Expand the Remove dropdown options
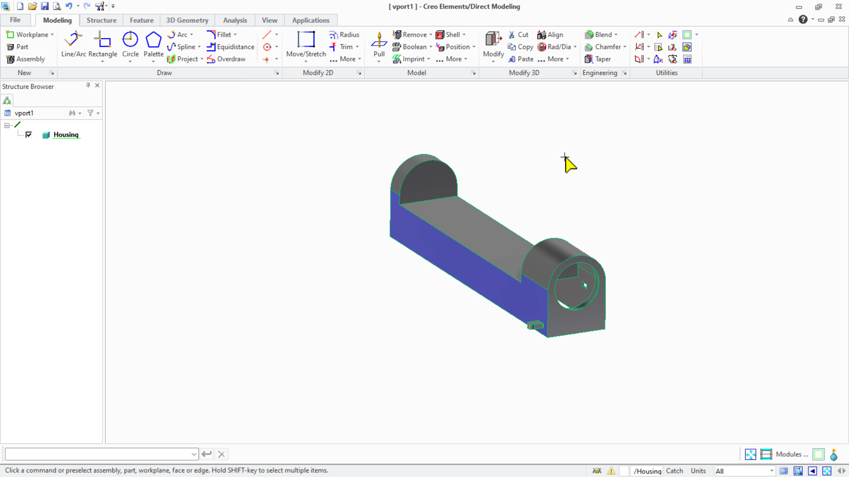 pyautogui.click(x=431, y=34)
